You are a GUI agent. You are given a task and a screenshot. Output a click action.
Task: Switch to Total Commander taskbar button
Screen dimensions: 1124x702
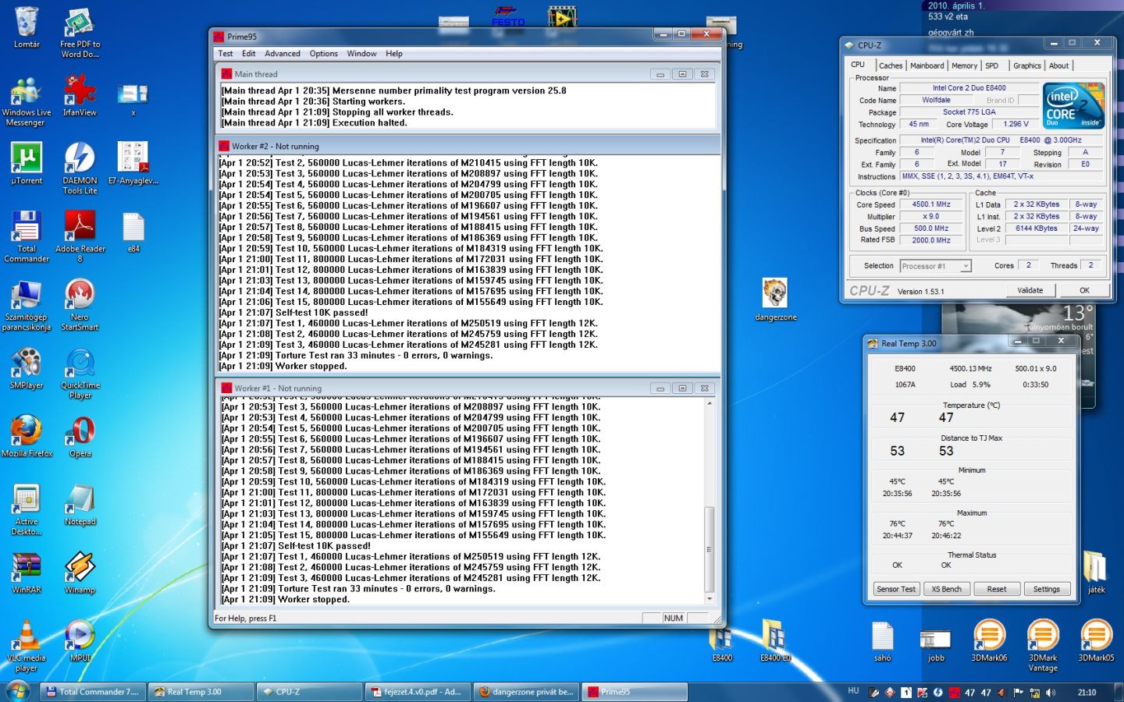(93, 692)
